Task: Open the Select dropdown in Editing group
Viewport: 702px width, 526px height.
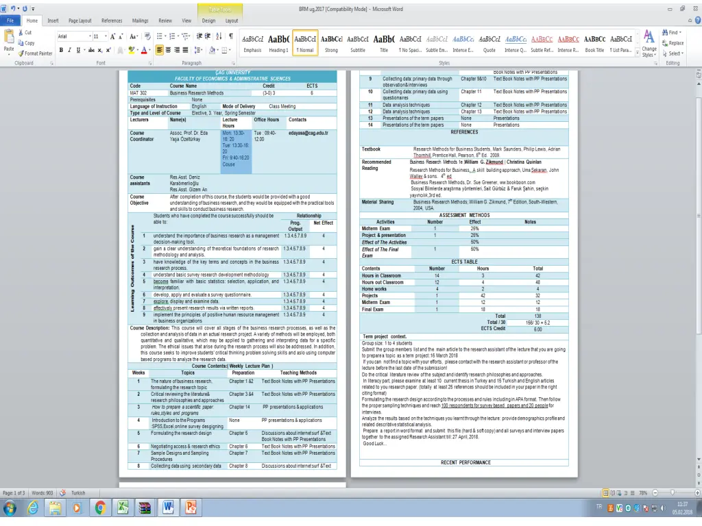Action: (673, 53)
